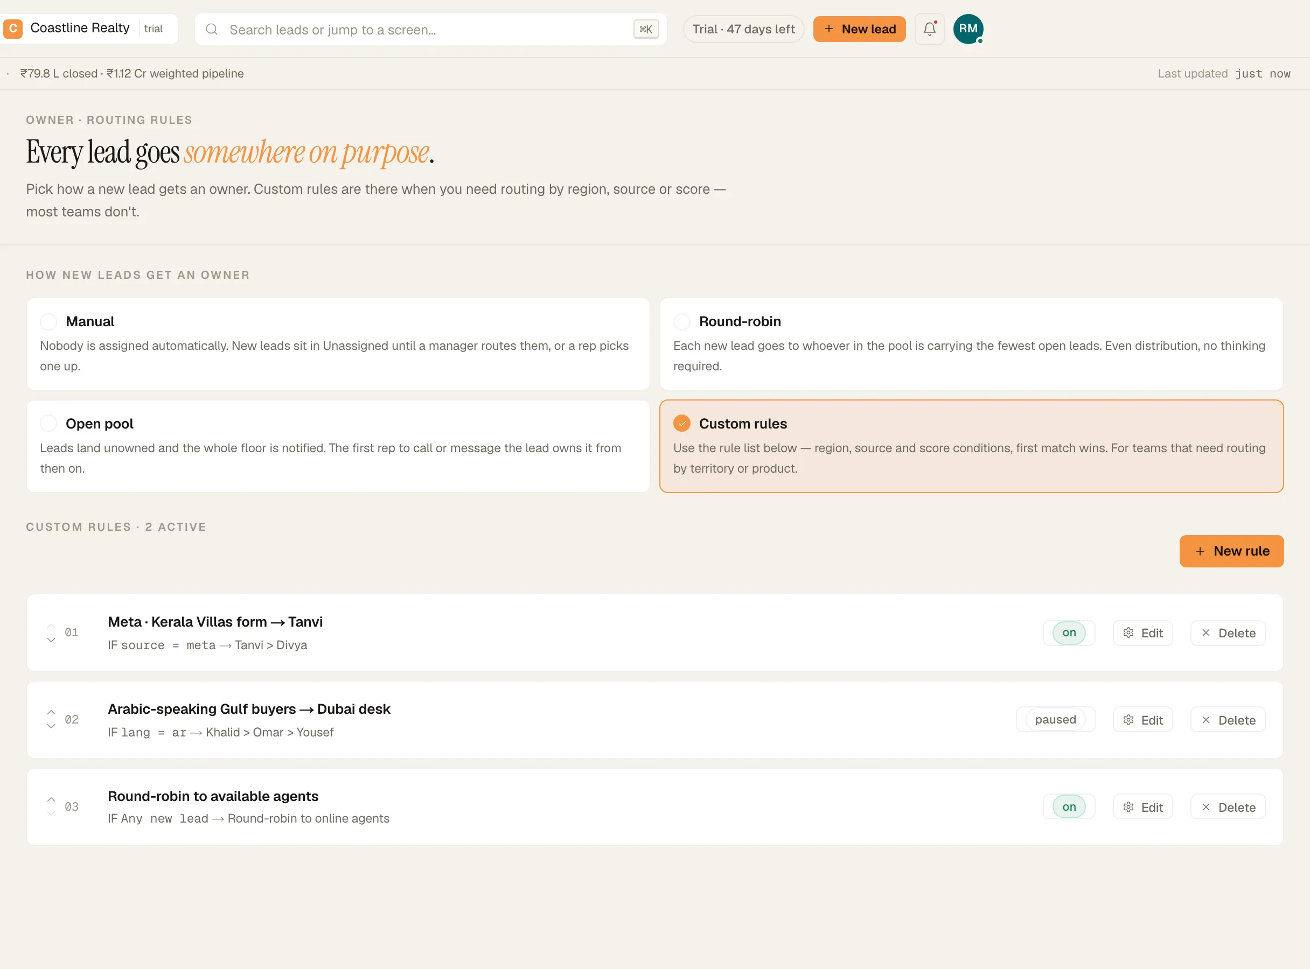Create a new routing rule
1310x969 pixels.
(x=1231, y=551)
